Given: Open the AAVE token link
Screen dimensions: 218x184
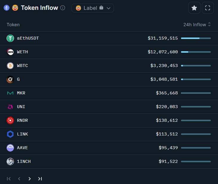Looking at the screenshot, I should pos(22,148).
